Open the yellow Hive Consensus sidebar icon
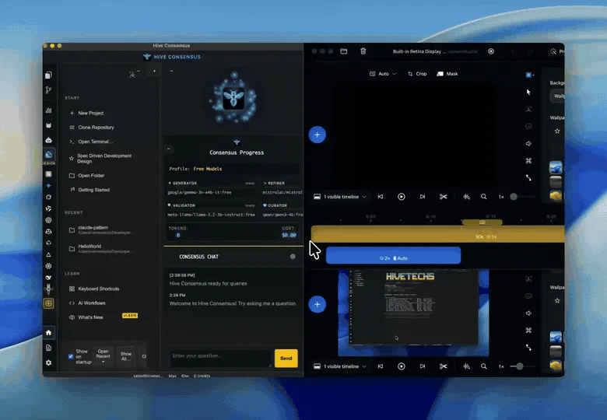The width and height of the screenshot is (607, 420). pos(48,303)
